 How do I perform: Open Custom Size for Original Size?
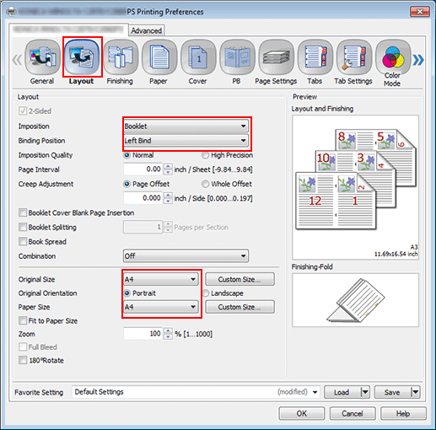click(240, 279)
